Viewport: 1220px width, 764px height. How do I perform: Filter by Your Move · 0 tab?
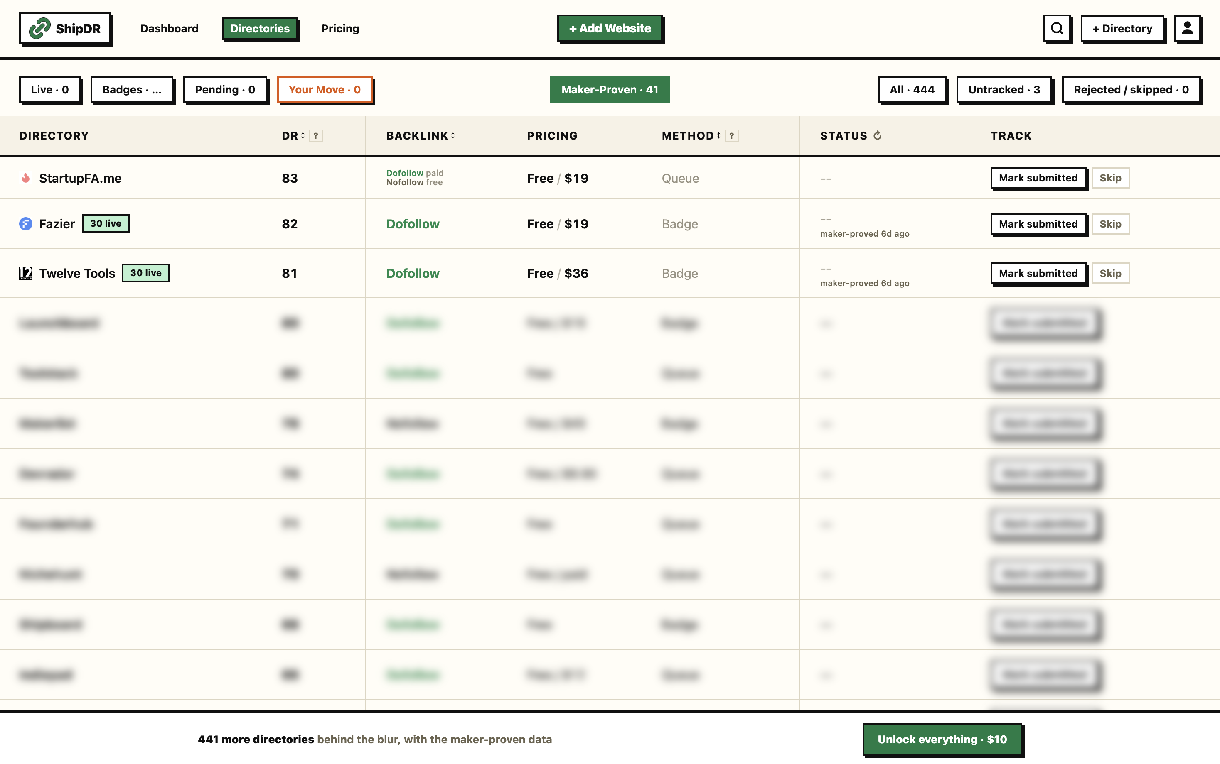325,89
